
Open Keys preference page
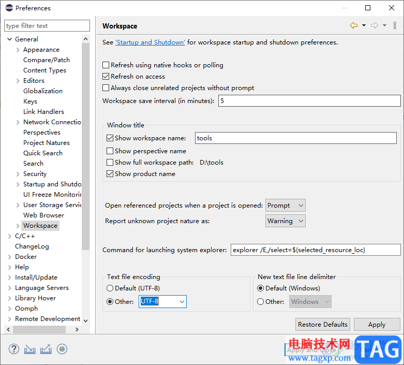(x=30, y=101)
